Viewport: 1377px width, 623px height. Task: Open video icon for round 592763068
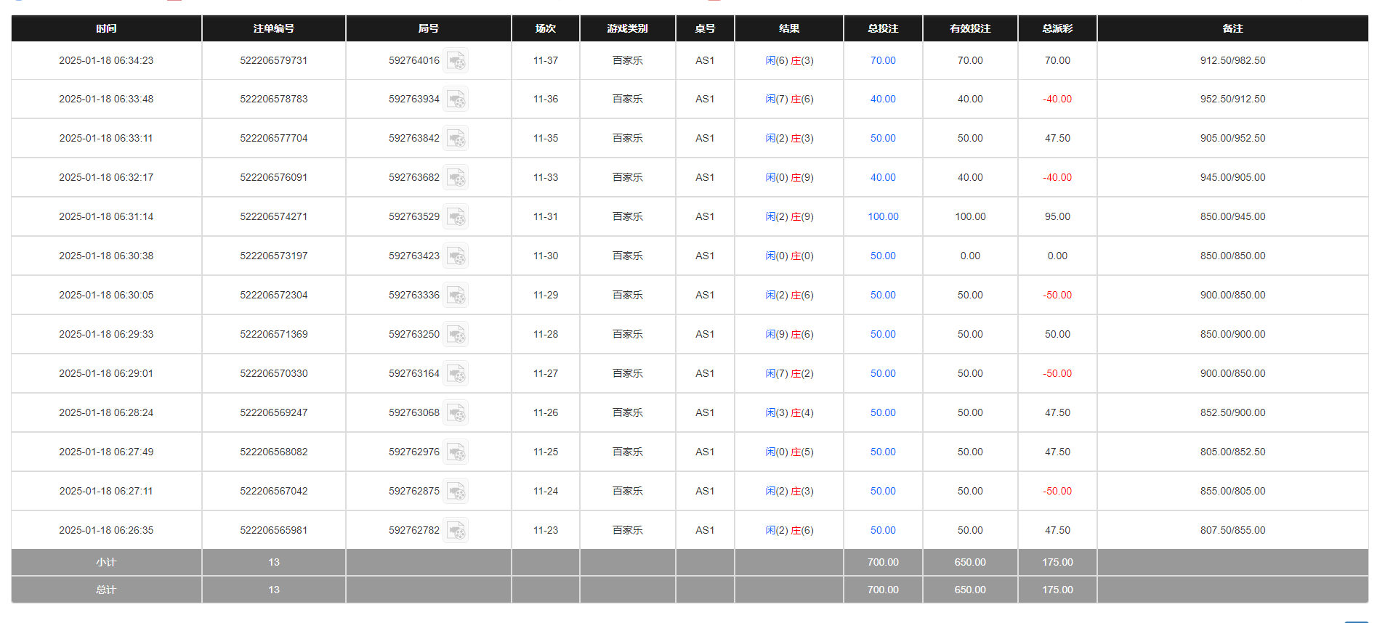coord(456,413)
